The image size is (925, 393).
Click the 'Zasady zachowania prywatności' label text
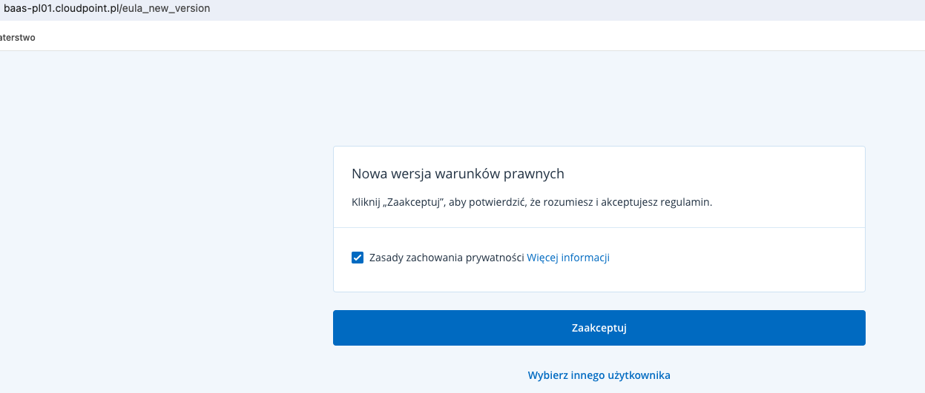pyautogui.click(x=447, y=258)
